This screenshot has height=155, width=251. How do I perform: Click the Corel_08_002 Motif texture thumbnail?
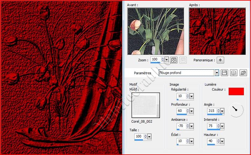tap(145, 105)
